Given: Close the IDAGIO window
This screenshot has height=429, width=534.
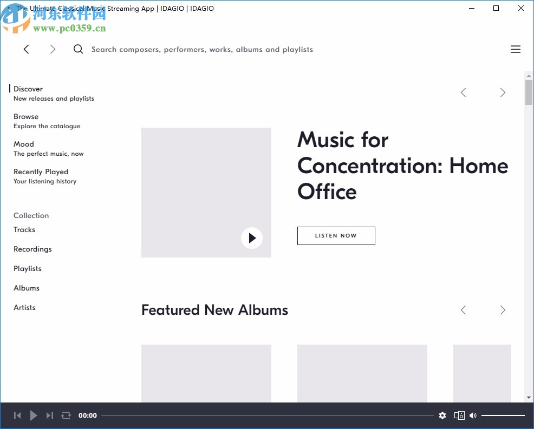Looking at the screenshot, I should pyautogui.click(x=520, y=8).
